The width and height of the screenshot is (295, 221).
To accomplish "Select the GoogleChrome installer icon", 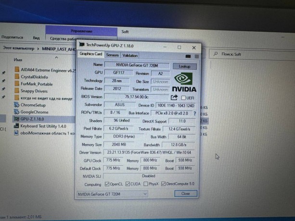I will (16, 112).
